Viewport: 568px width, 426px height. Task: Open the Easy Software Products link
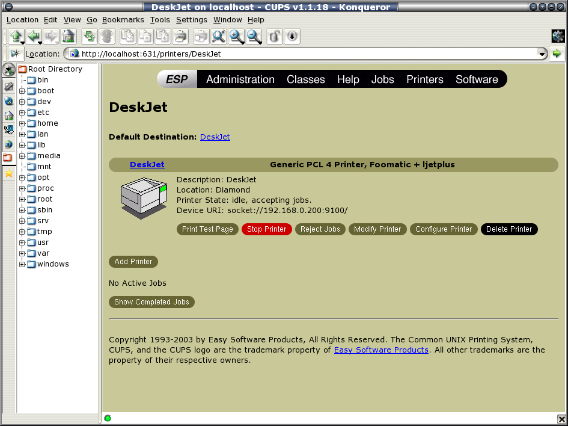[381, 350]
